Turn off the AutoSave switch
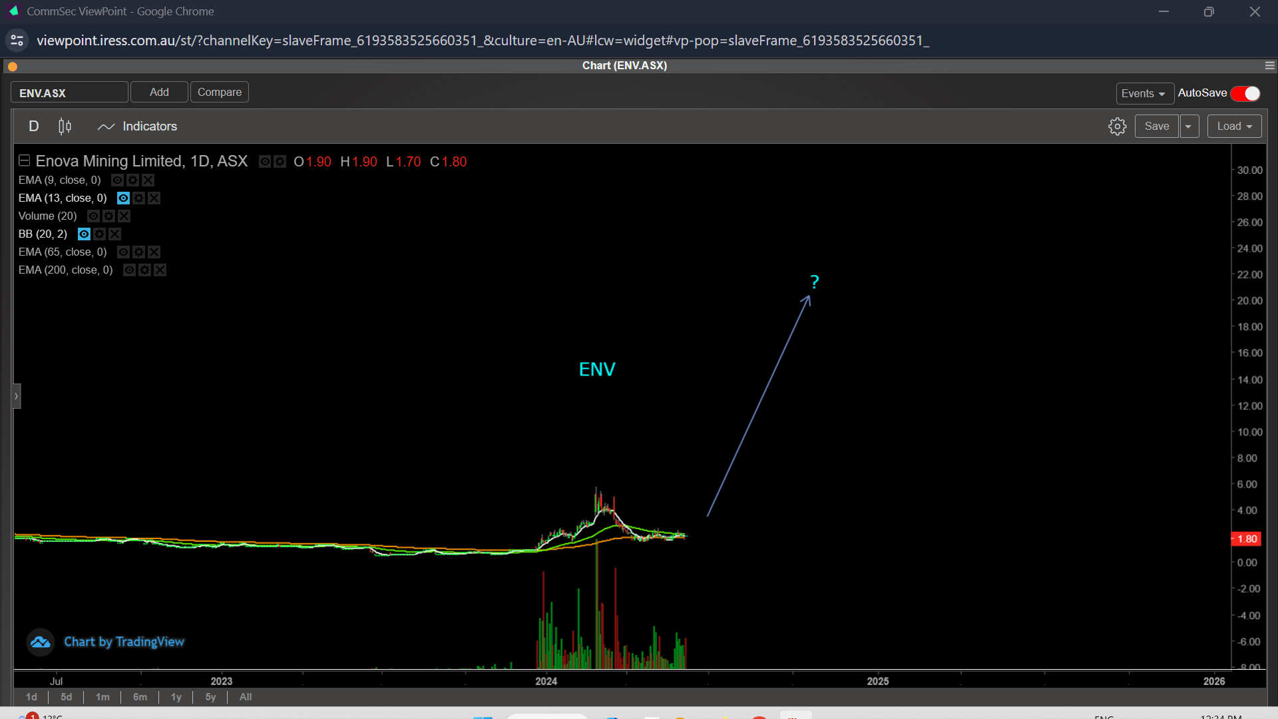The width and height of the screenshot is (1278, 719). tap(1245, 93)
